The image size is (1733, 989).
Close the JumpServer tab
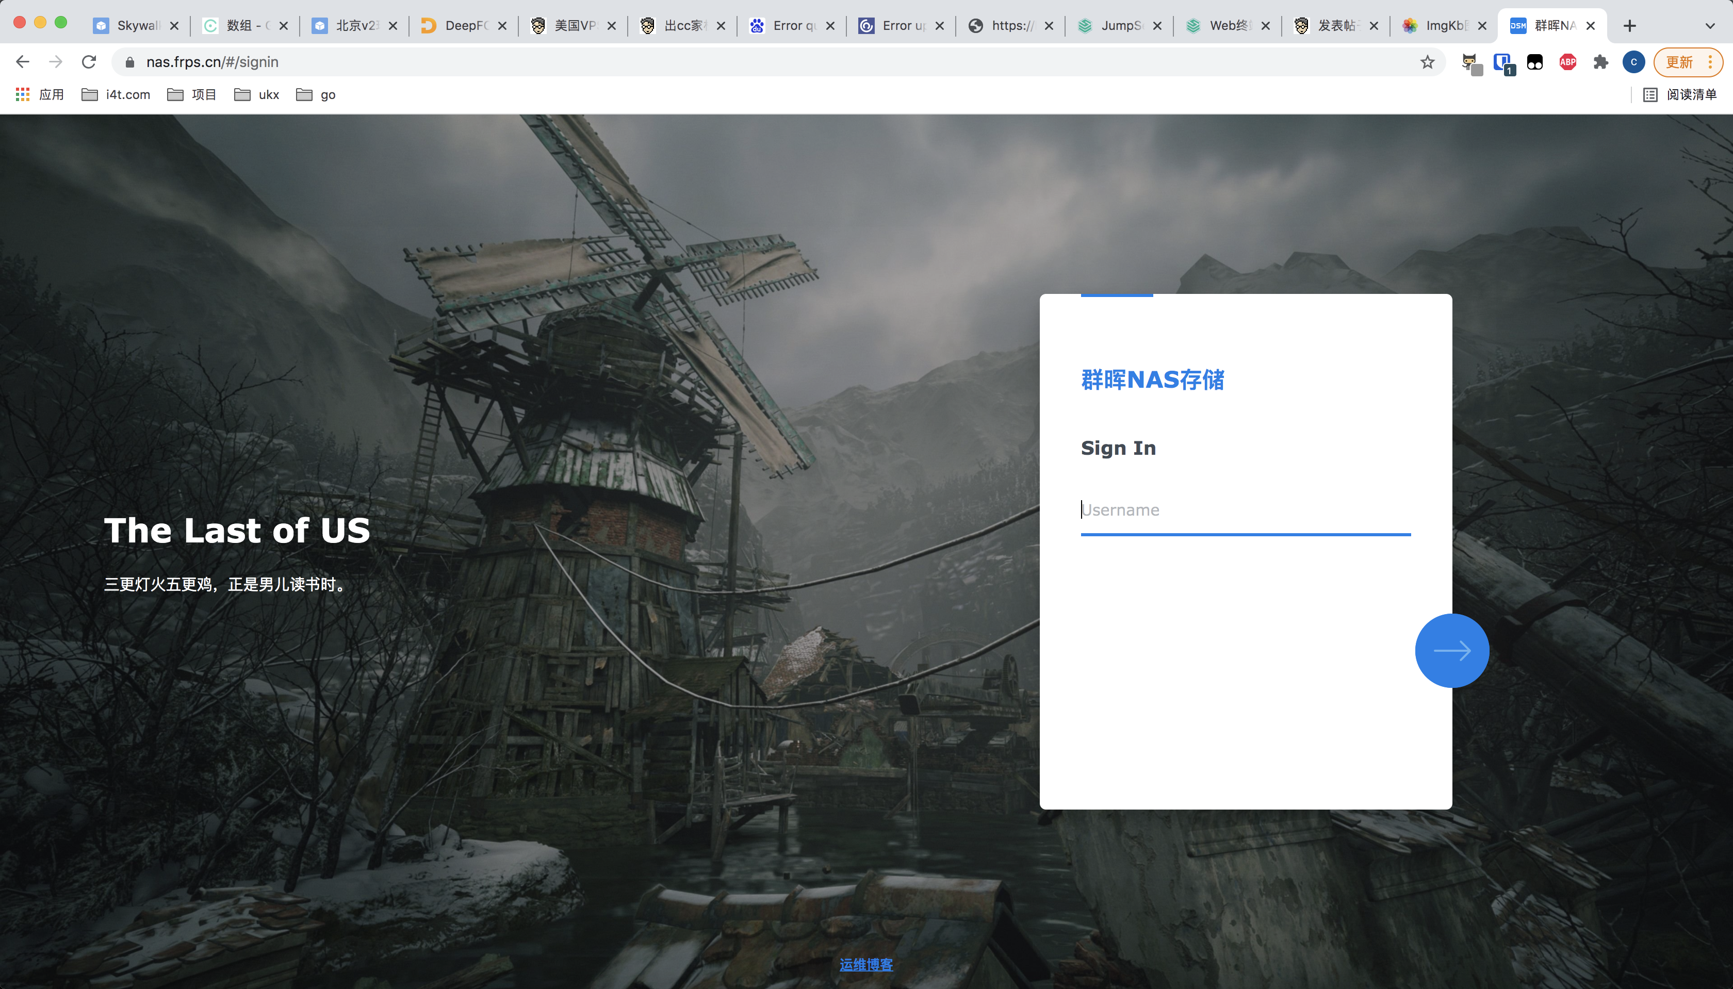click(x=1157, y=26)
